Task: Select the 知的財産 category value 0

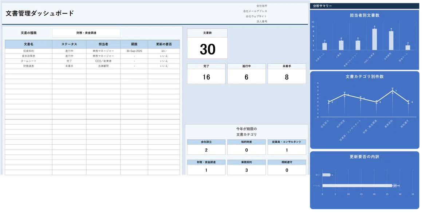Action: click(246, 150)
